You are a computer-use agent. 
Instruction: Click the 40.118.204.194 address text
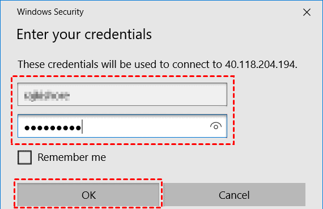point(261,65)
